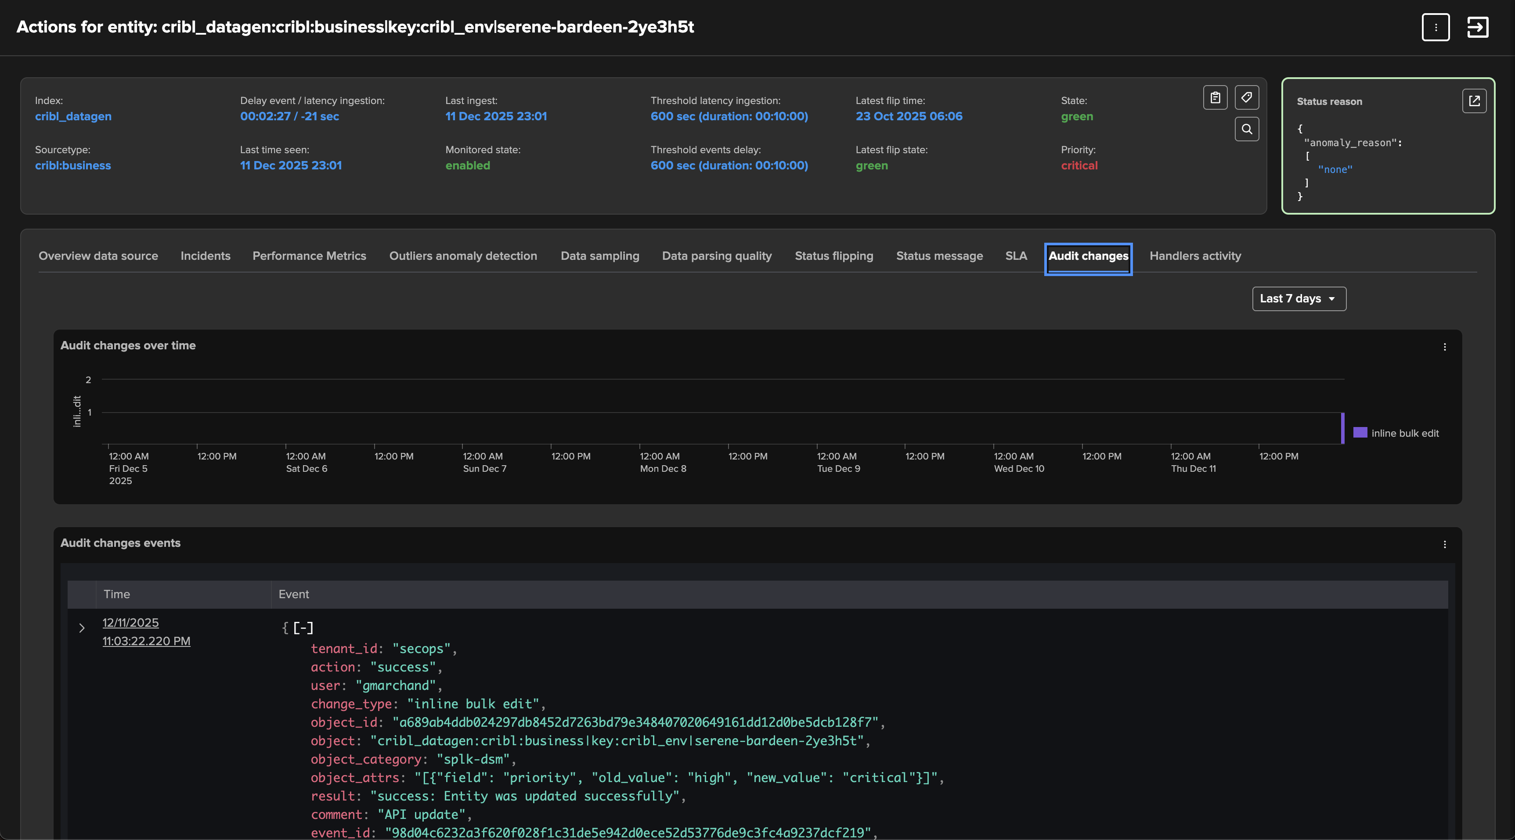Click the purple bar in audit chart

(x=1342, y=428)
